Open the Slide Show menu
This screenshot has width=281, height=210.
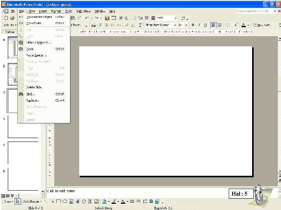coord(84,11)
